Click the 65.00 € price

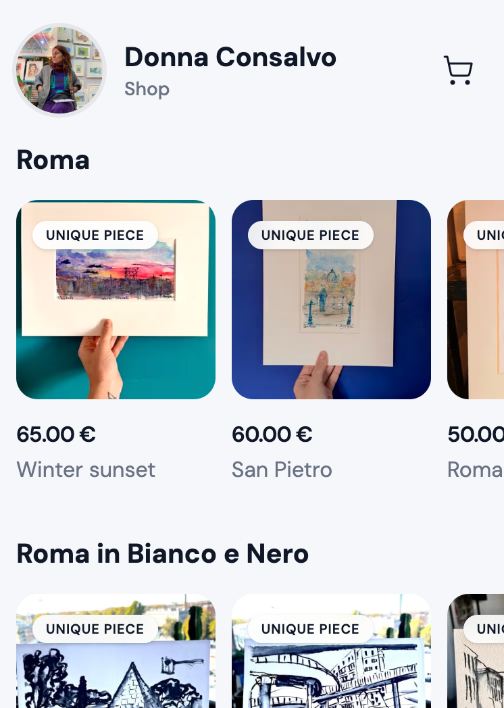pyautogui.click(x=56, y=434)
